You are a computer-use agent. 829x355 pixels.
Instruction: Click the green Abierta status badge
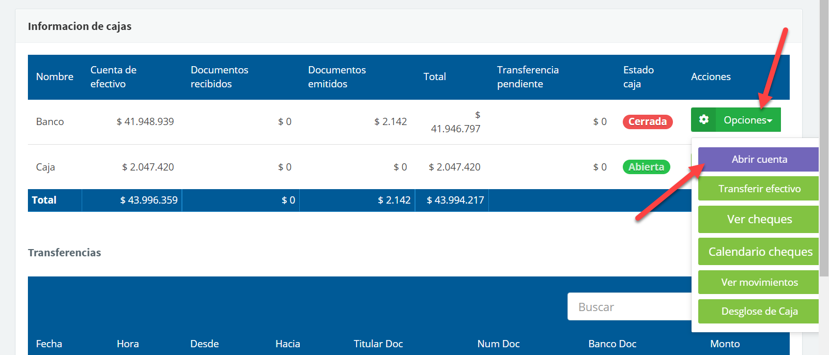646,167
